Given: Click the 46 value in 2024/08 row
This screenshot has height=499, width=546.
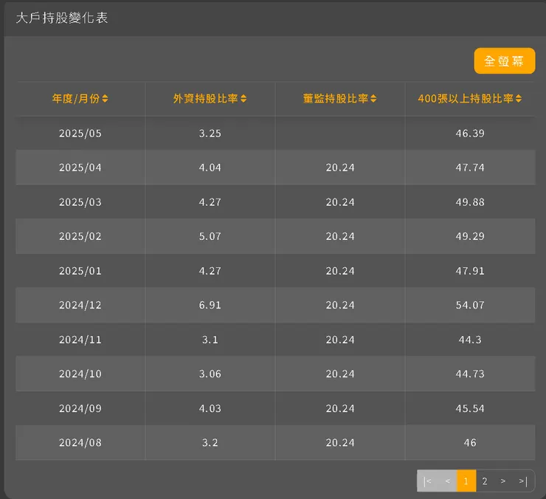Looking at the screenshot, I should click(x=470, y=443).
